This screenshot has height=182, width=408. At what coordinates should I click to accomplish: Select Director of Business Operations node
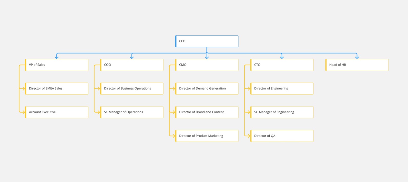click(132, 89)
